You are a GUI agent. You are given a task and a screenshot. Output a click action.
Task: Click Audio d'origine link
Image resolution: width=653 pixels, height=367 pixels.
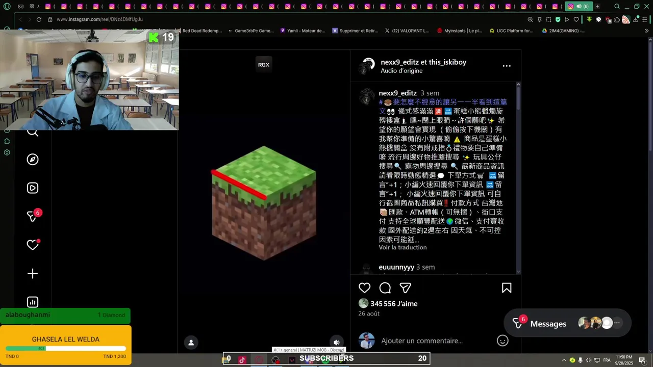[x=401, y=71]
